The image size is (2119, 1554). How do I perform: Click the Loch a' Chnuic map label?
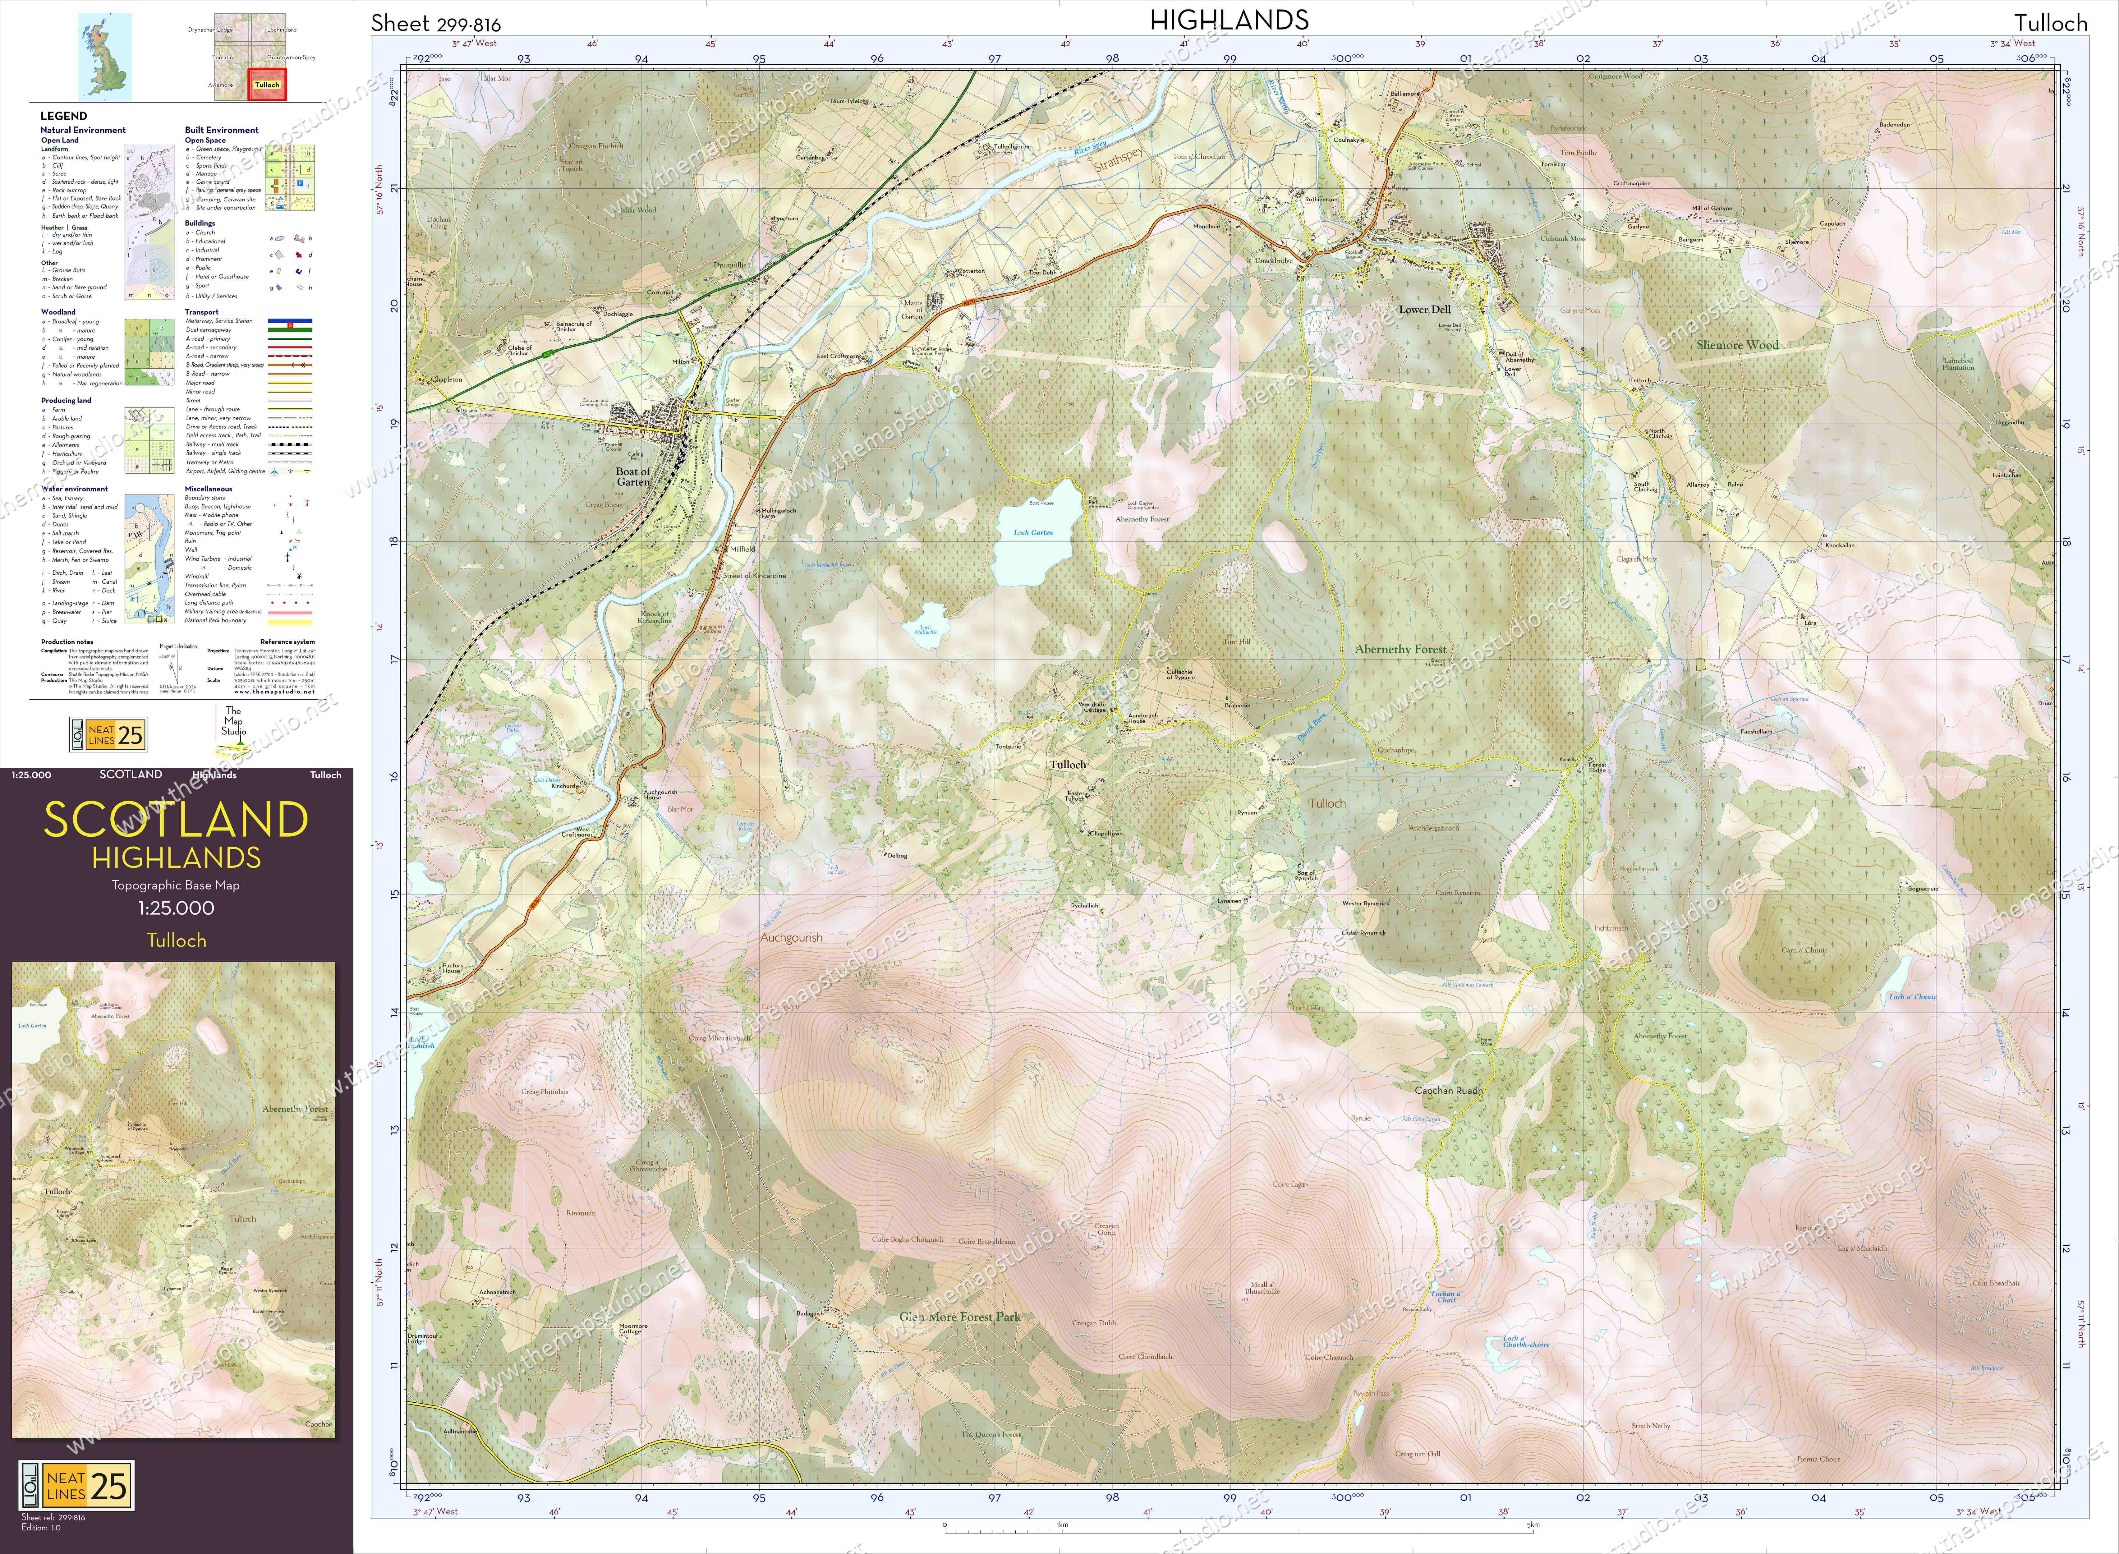(x=1913, y=997)
